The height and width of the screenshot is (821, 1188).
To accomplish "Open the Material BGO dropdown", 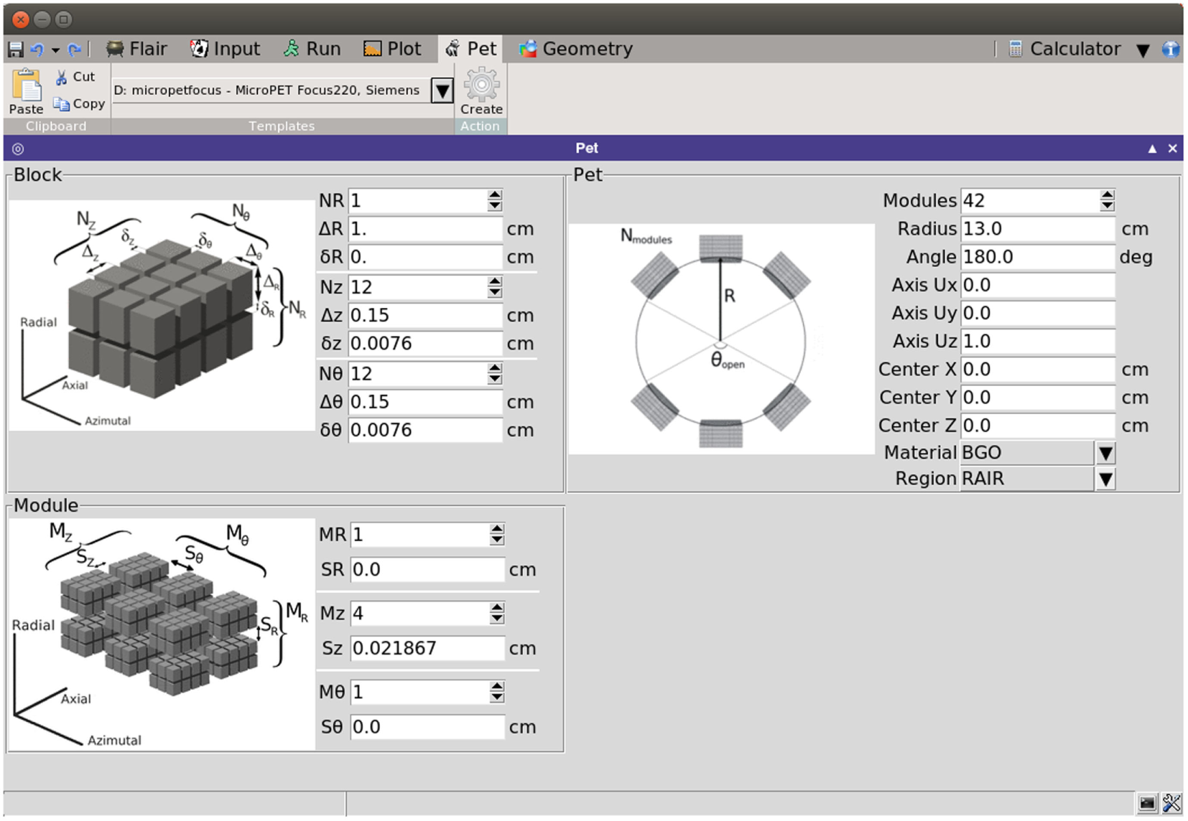I will point(1105,454).
